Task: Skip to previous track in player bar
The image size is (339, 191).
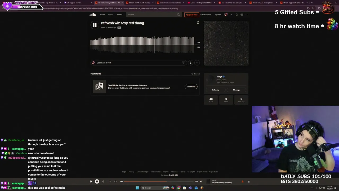Action: pyautogui.click(x=91, y=181)
